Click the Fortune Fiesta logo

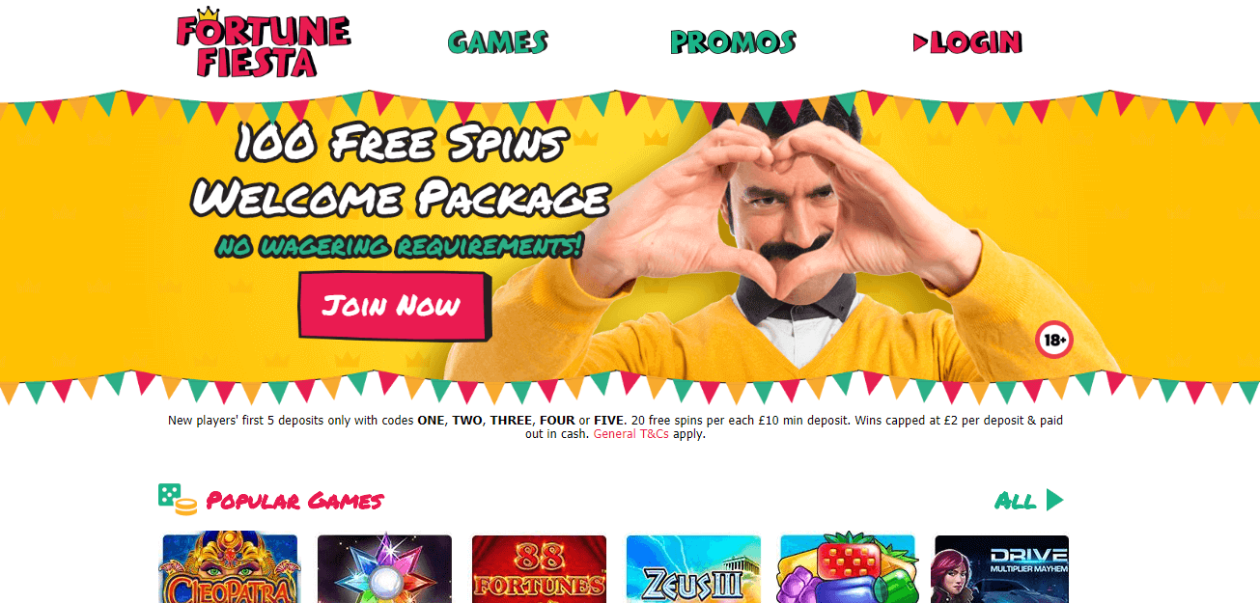(263, 44)
